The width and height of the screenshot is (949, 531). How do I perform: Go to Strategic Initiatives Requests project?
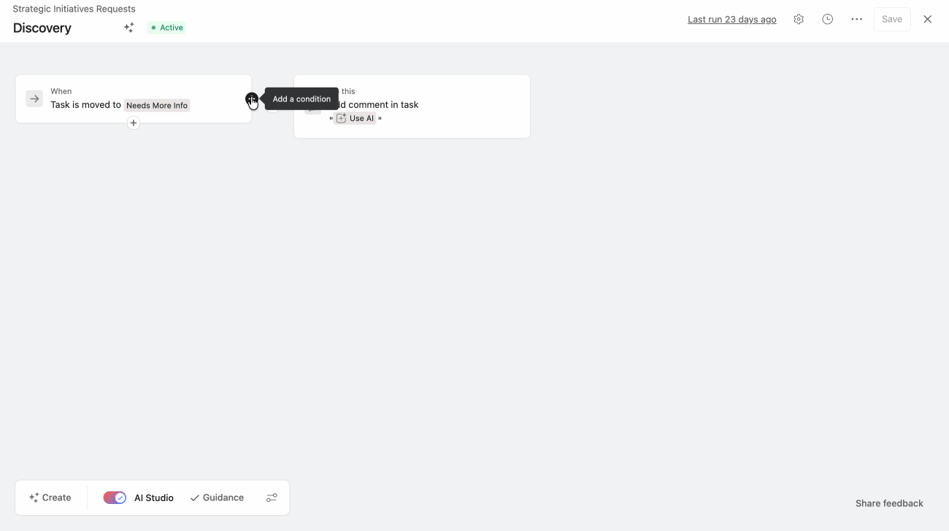click(x=74, y=9)
